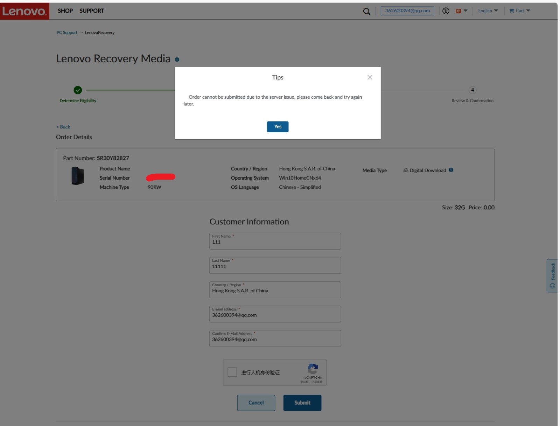Click the Digital Download media type text
This screenshot has width=560, height=426.
(428, 170)
